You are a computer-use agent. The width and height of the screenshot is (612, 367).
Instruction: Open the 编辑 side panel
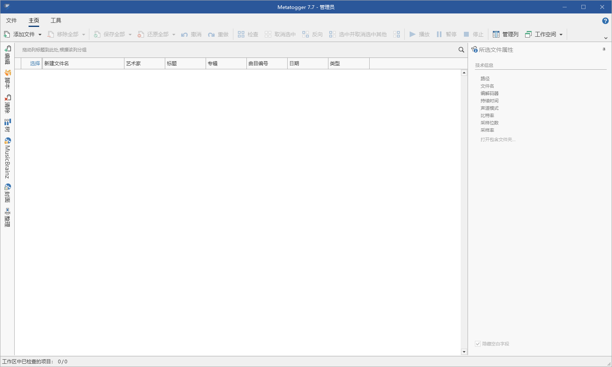[7, 55]
